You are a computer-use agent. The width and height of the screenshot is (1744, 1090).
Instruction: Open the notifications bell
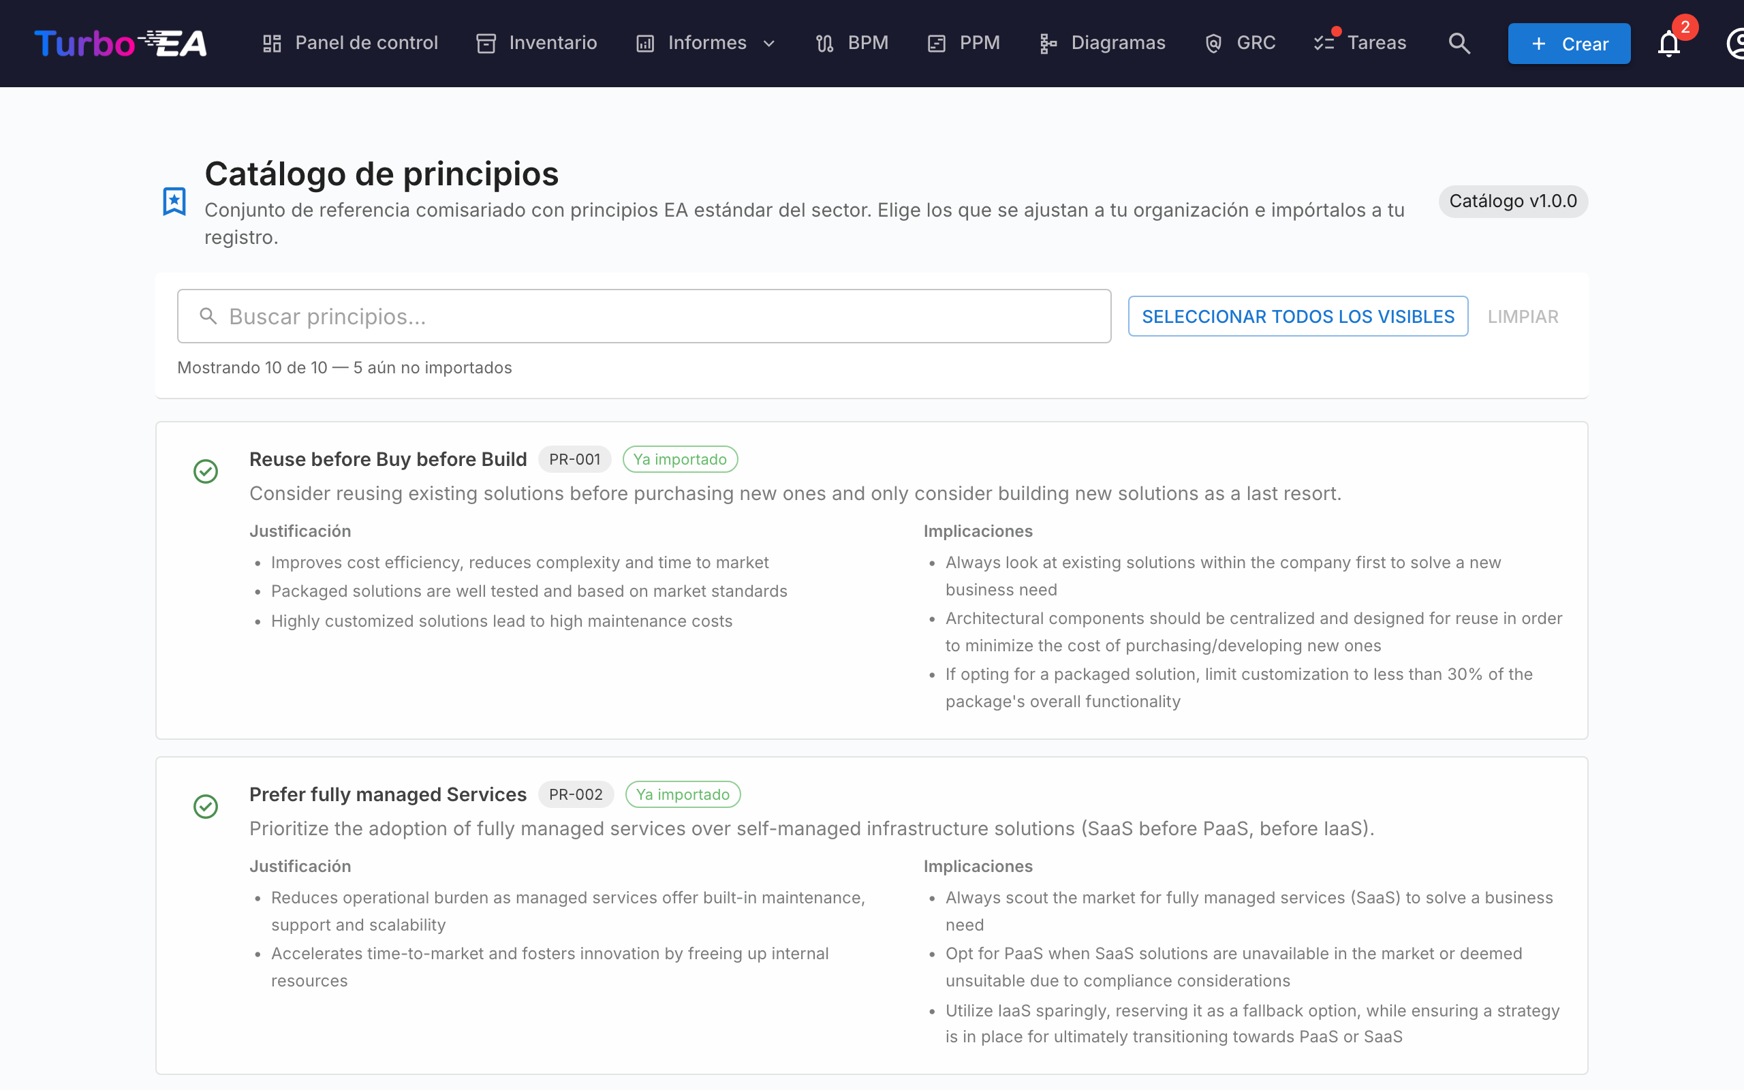(1668, 45)
